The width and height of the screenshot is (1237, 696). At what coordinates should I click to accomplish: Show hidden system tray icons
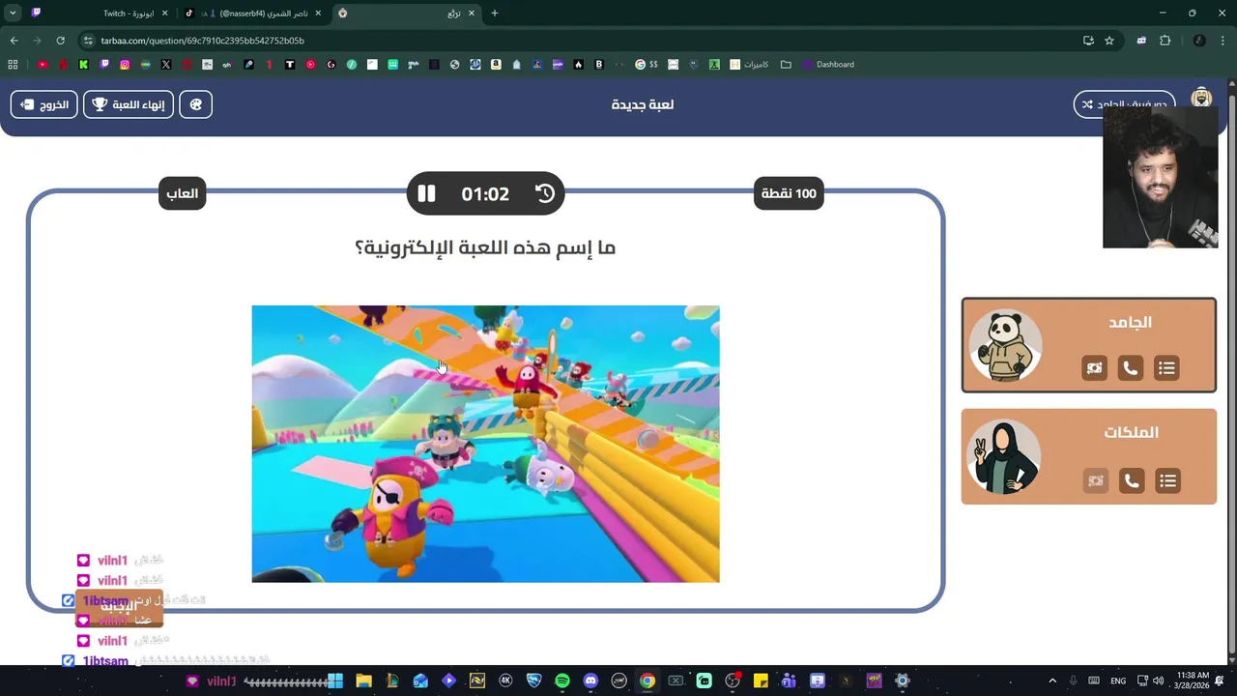(x=1052, y=681)
